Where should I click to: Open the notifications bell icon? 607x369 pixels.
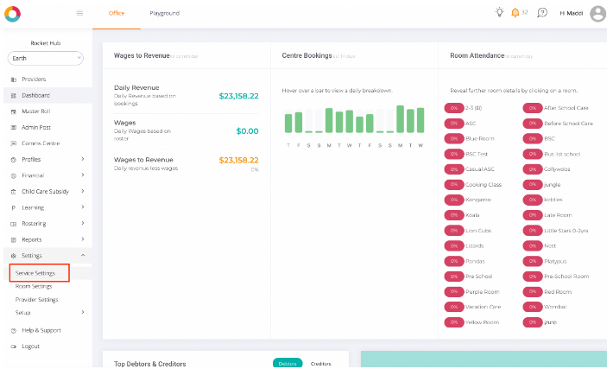pyautogui.click(x=515, y=13)
